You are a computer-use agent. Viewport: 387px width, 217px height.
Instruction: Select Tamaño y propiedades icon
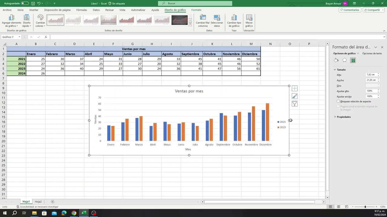pos(353,60)
